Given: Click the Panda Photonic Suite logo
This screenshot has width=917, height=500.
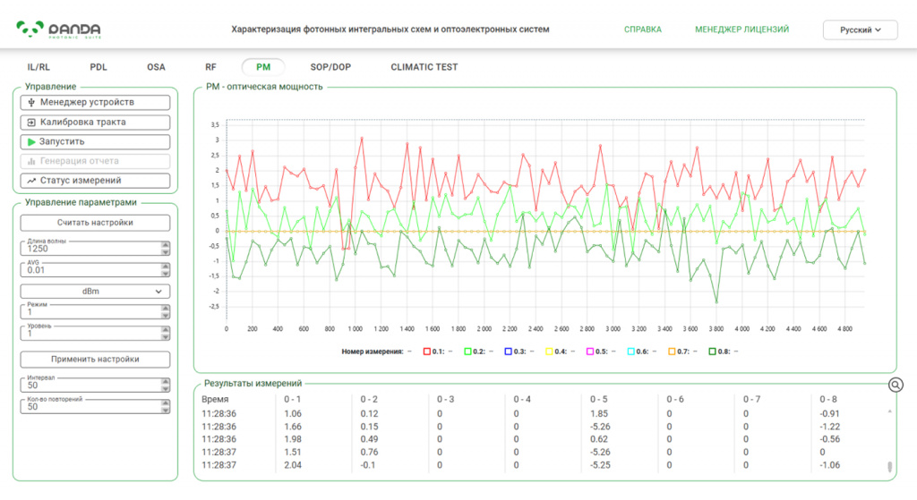Looking at the screenshot, I should point(58,30).
